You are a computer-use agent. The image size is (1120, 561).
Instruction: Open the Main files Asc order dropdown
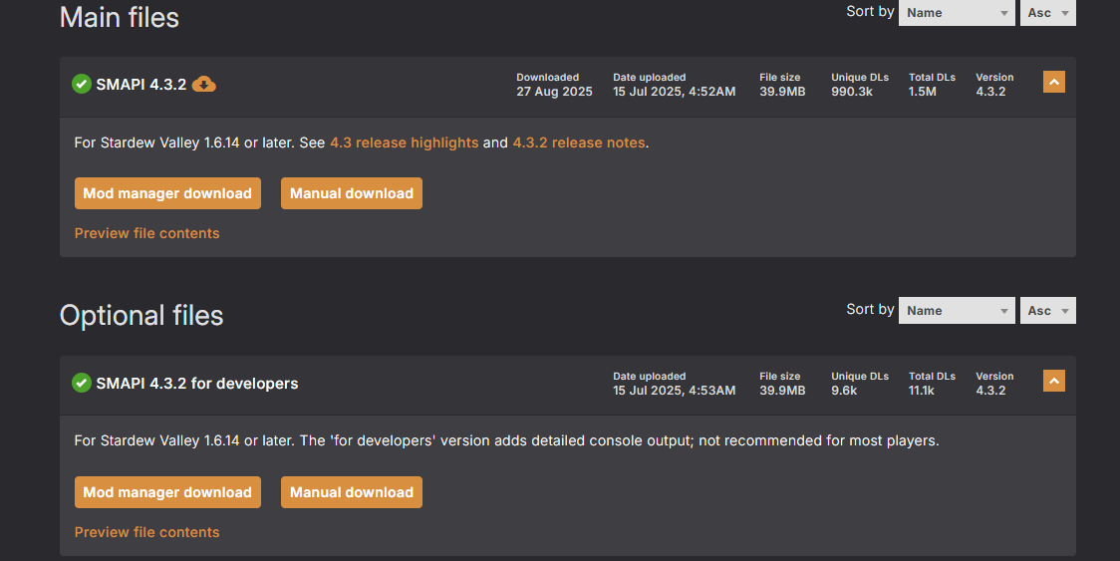coord(1048,13)
